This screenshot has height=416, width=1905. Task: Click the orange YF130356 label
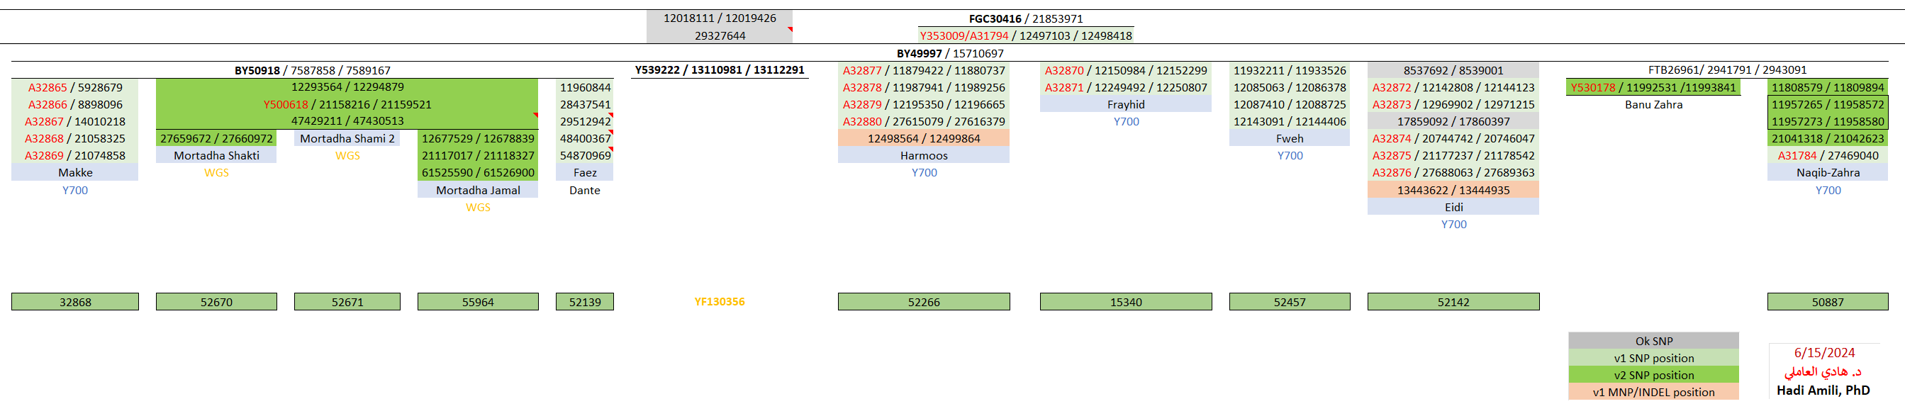pos(719,301)
